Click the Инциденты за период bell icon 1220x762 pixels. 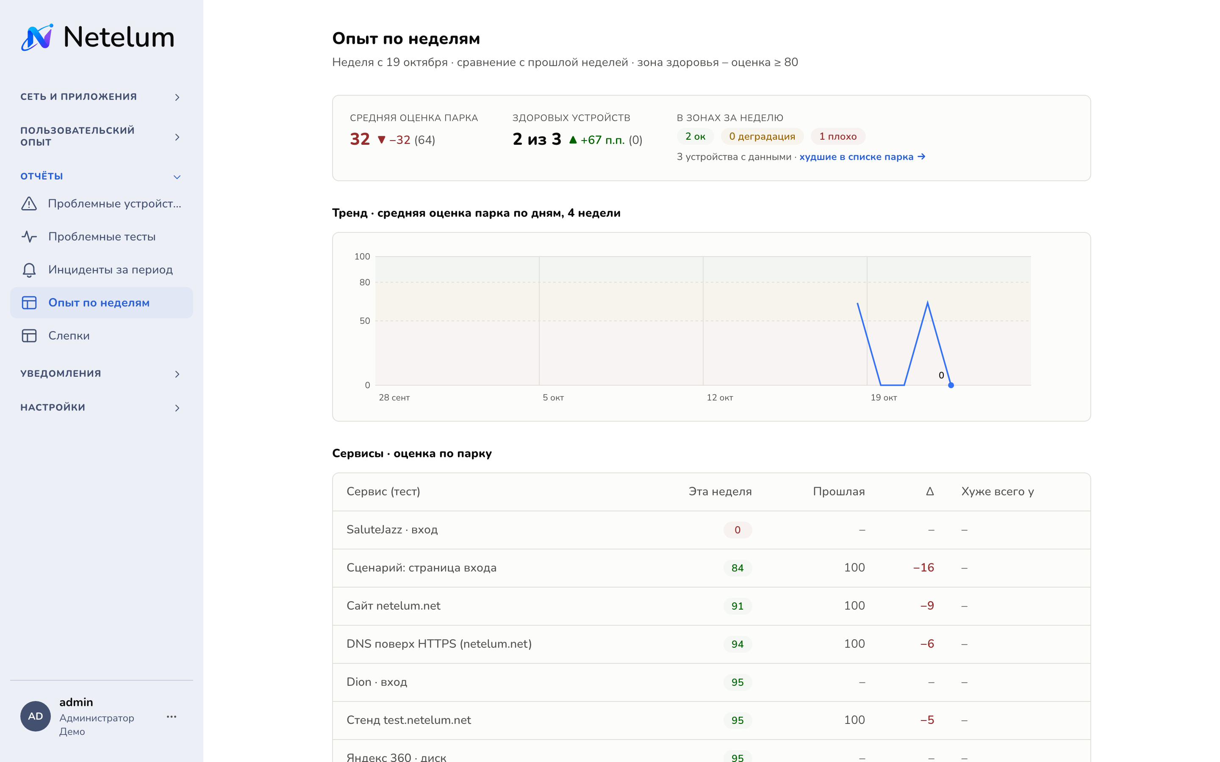point(29,270)
